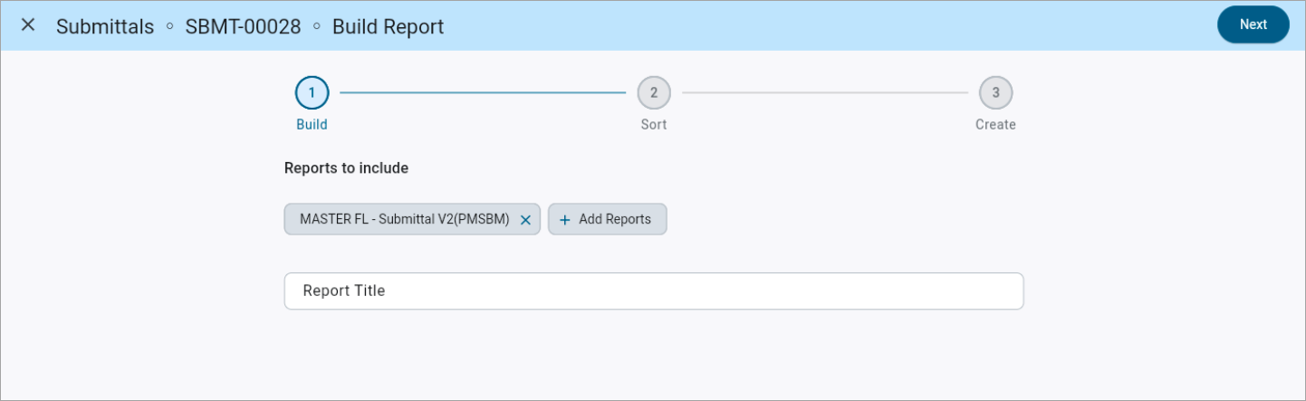Click the Create step label
This screenshot has width=1306, height=401.
pos(995,125)
